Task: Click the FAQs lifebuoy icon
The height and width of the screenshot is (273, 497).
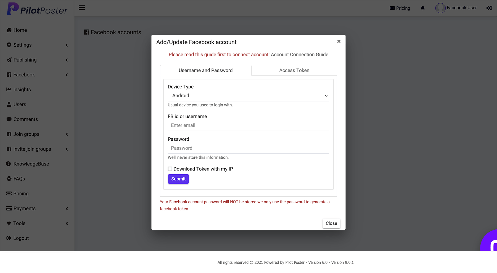Action: tap(9, 179)
